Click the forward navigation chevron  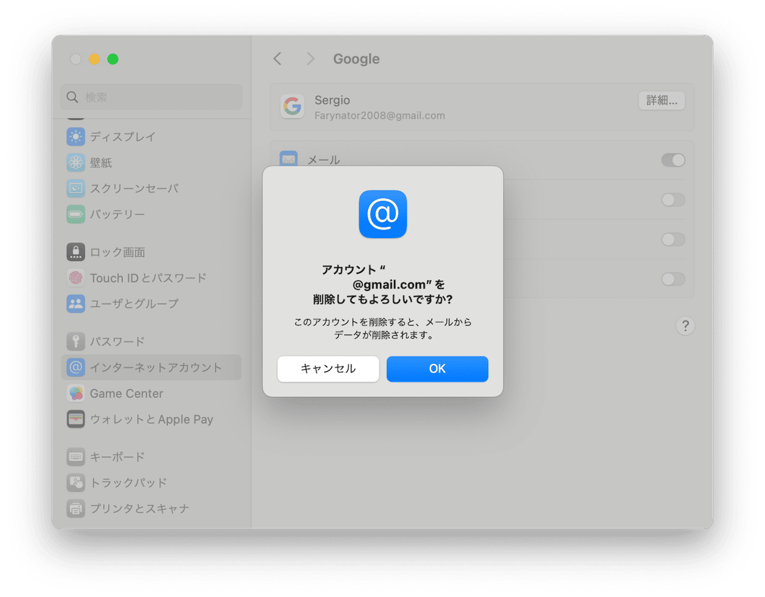coord(310,58)
